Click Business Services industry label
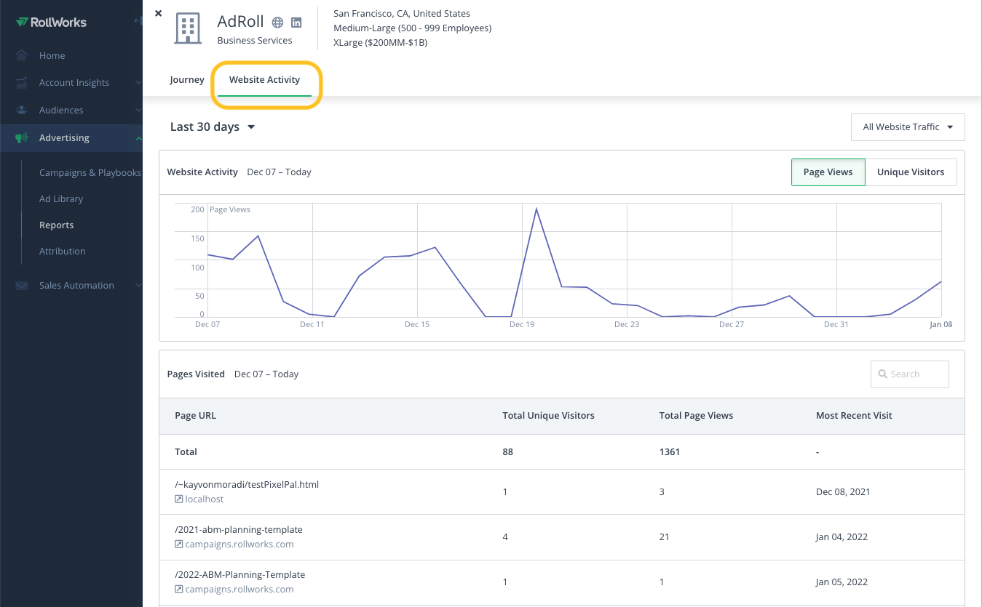This screenshot has height=607, width=982. point(255,41)
